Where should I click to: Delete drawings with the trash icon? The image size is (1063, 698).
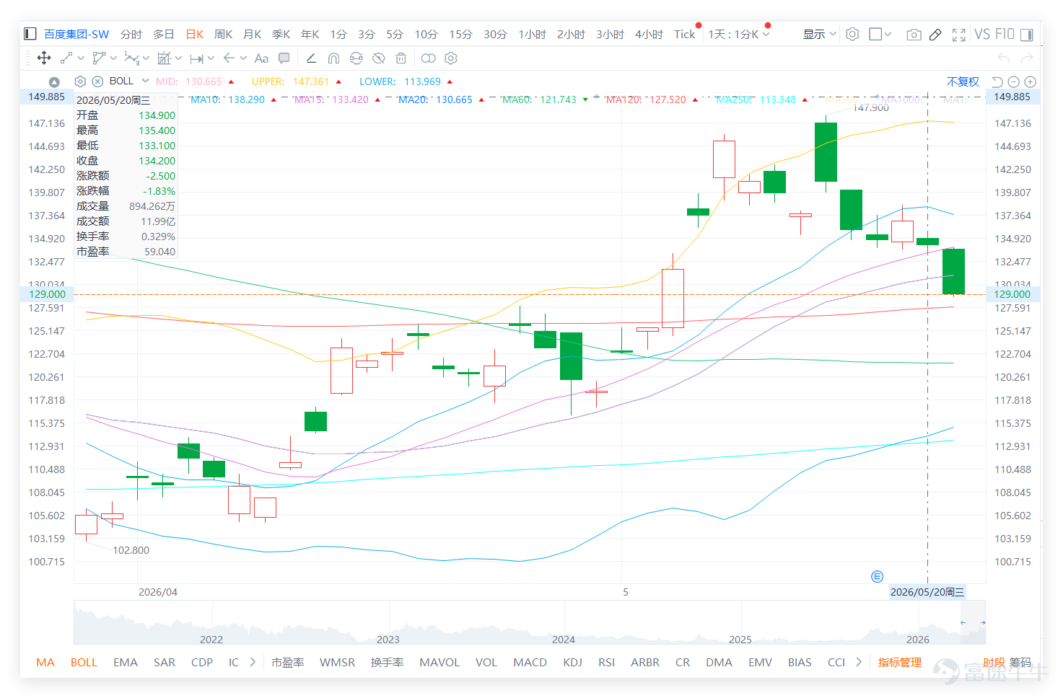(401, 58)
